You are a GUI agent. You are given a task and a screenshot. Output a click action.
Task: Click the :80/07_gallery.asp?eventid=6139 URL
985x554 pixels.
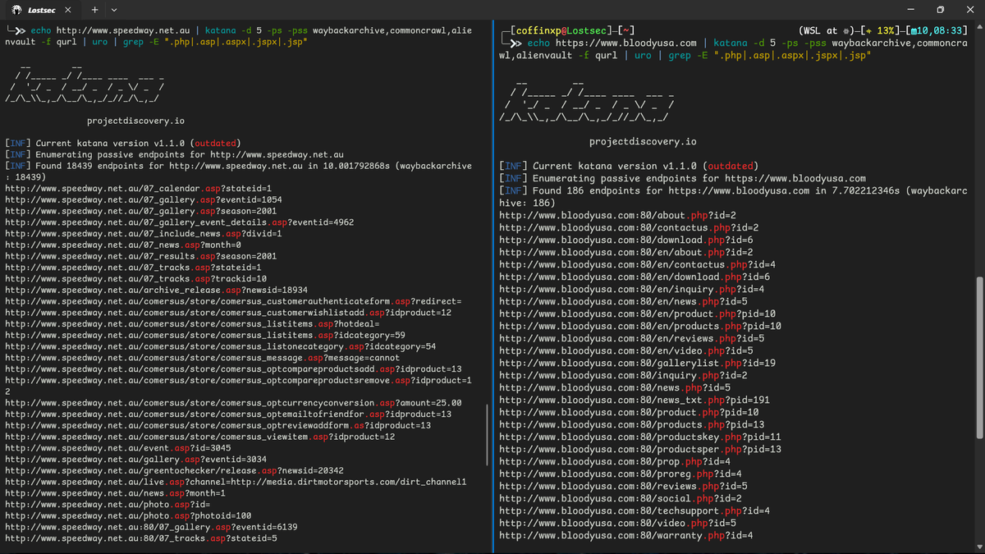[151, 527]
